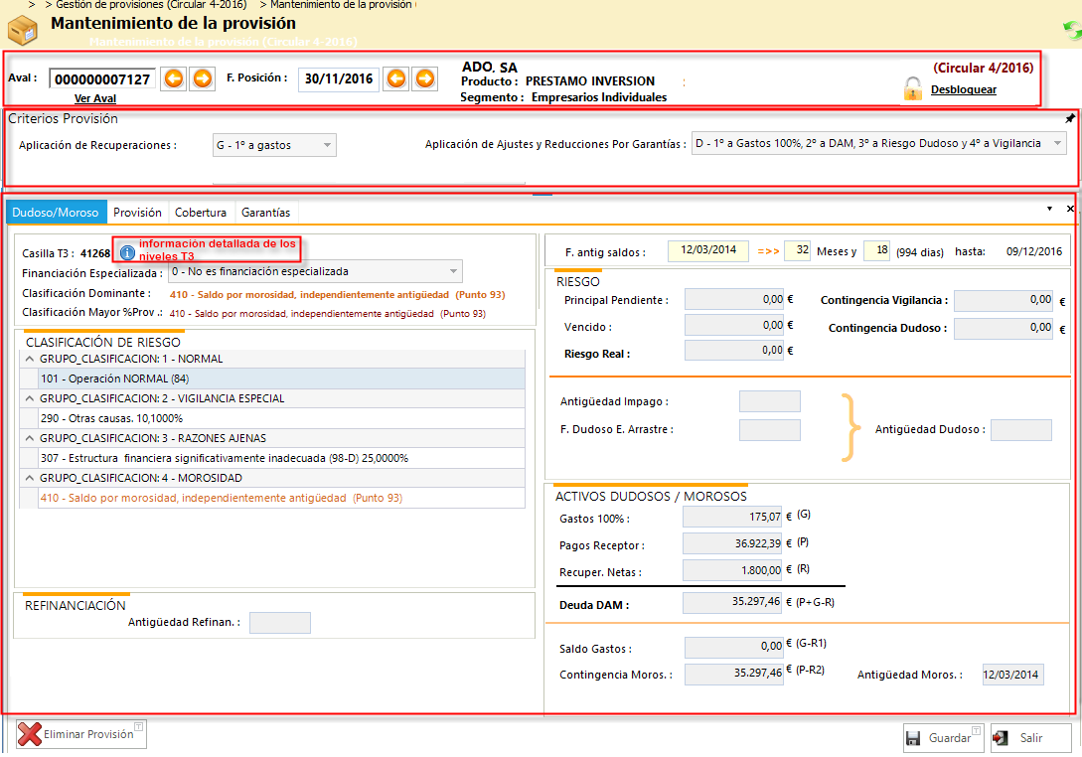Open Casilla T3 info icon
Viewport: 1082px width, 757px height.
[x=127, y=252]
